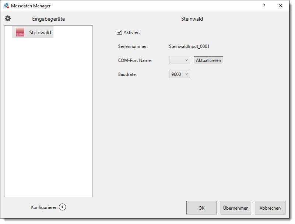
Task: Click the settings gear icon
Action: [8, 18]
